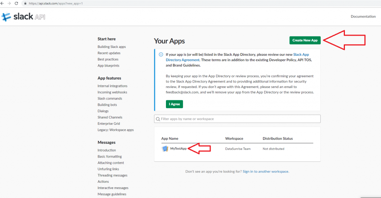Open Slash commands sidebar link
Image resolution: width=381 pixels, height=198 pixels.
[x=110, y=98]
